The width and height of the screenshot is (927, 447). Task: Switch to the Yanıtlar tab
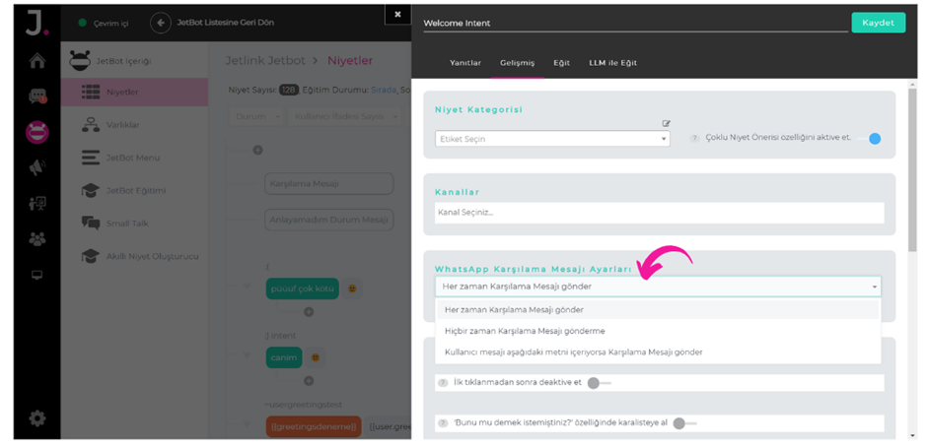(x=465, y=63)
